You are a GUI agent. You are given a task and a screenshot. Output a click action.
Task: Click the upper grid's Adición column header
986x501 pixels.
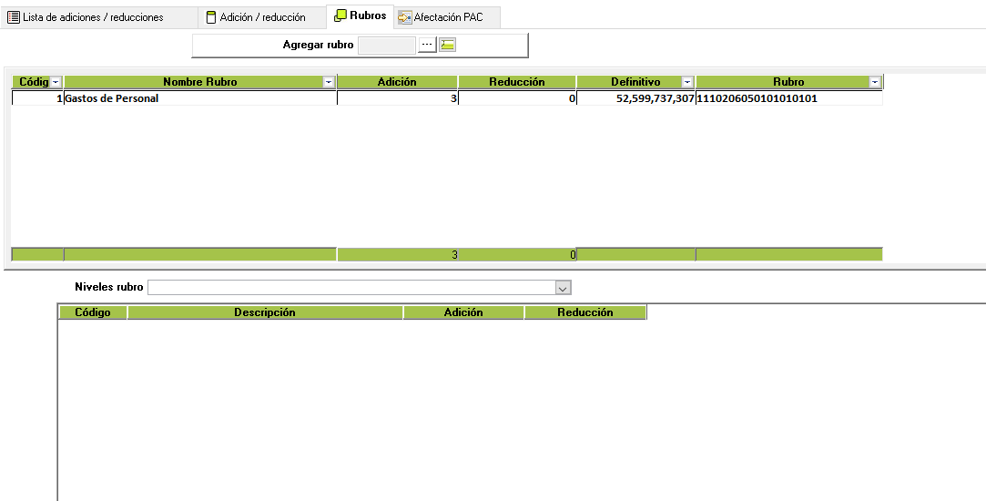click(397, 82)
